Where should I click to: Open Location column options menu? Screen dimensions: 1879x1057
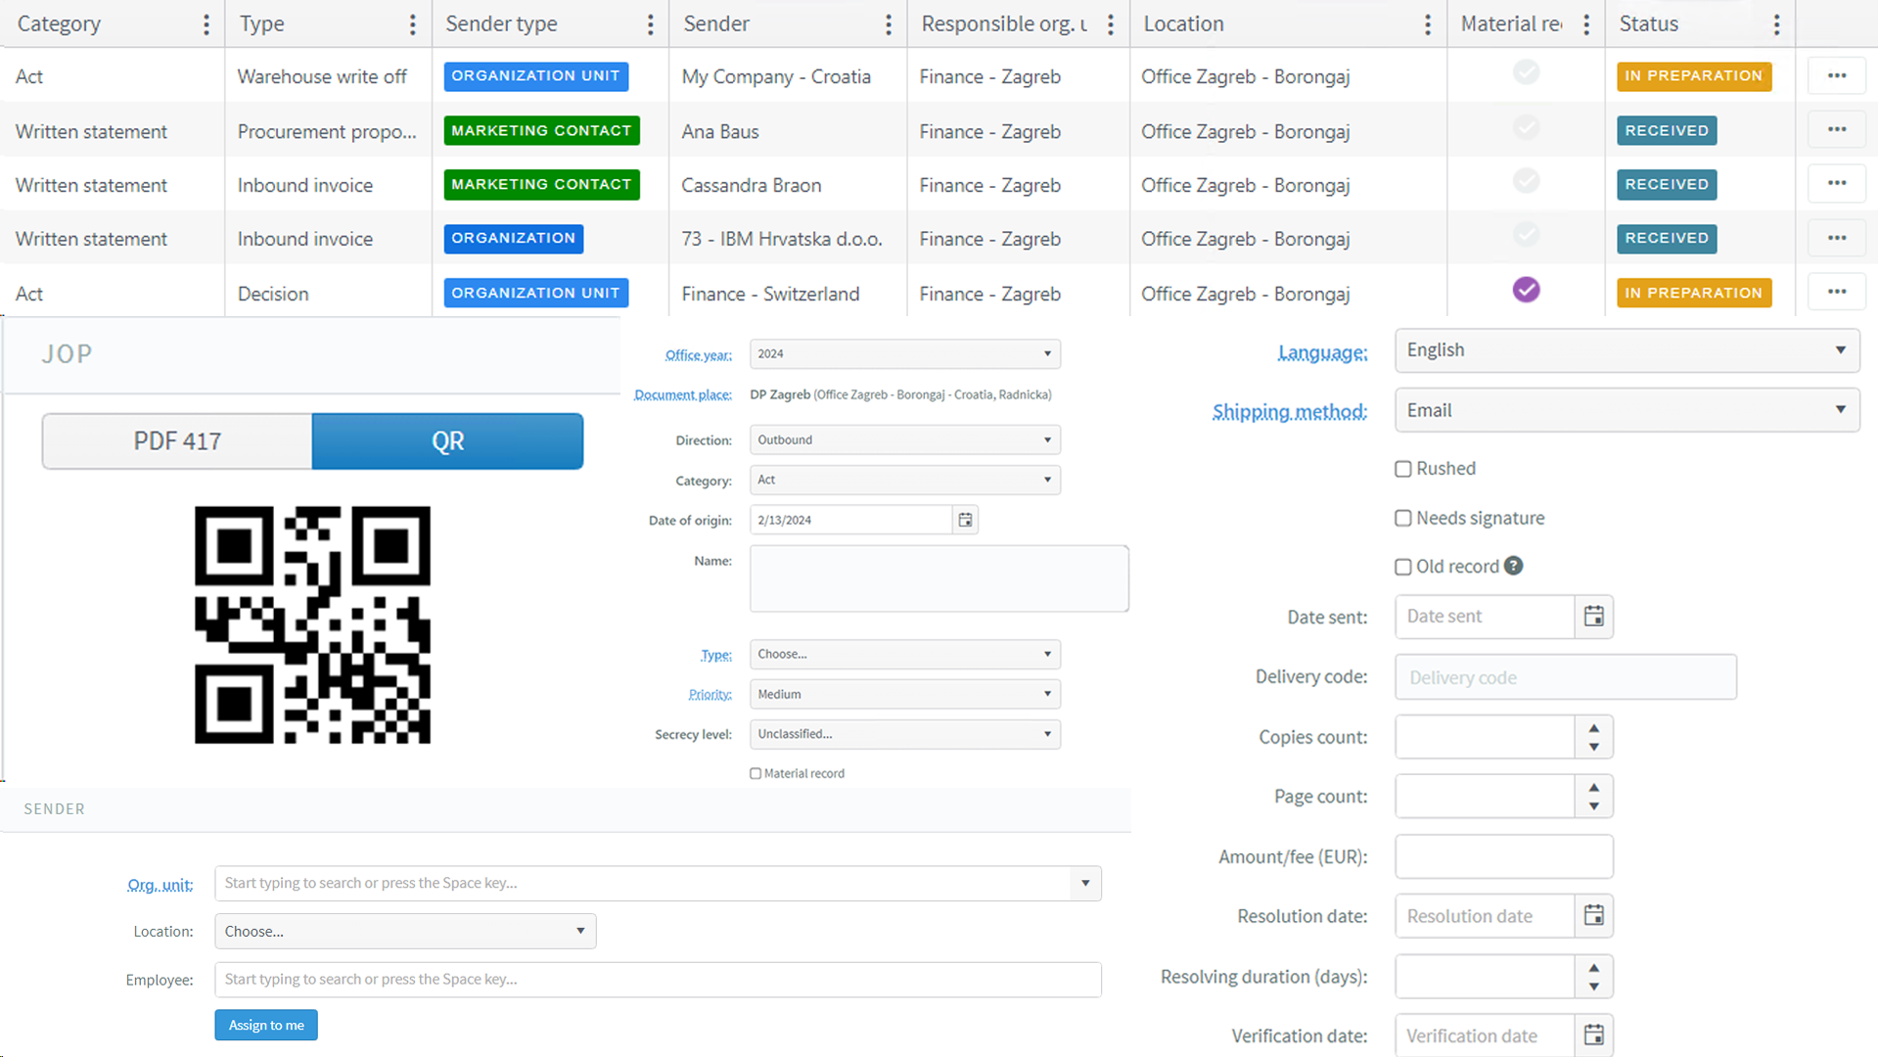tap(1428, 24)
